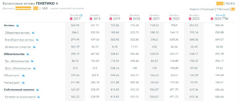Image resolution: width=239 pixels, height=107 pixels.
Task: Select RUB currency option
Action: pyautogui.click(x=36, y=8)
